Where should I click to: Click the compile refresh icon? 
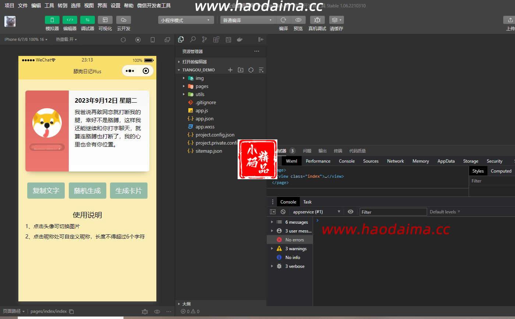click(283, 20)
